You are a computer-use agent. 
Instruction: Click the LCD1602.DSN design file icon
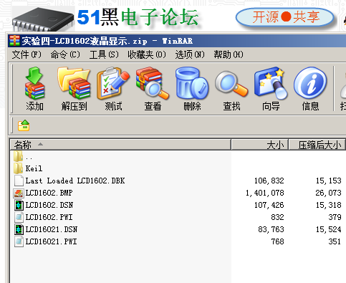coord(19,205)
